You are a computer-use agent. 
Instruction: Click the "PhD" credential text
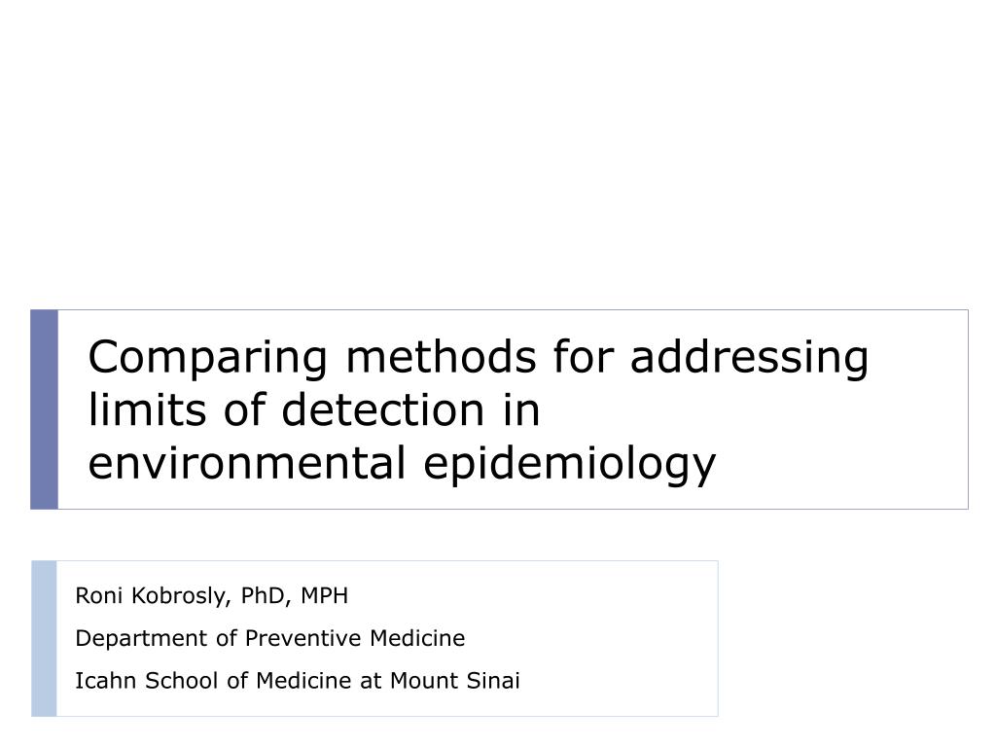click(265, 596)
